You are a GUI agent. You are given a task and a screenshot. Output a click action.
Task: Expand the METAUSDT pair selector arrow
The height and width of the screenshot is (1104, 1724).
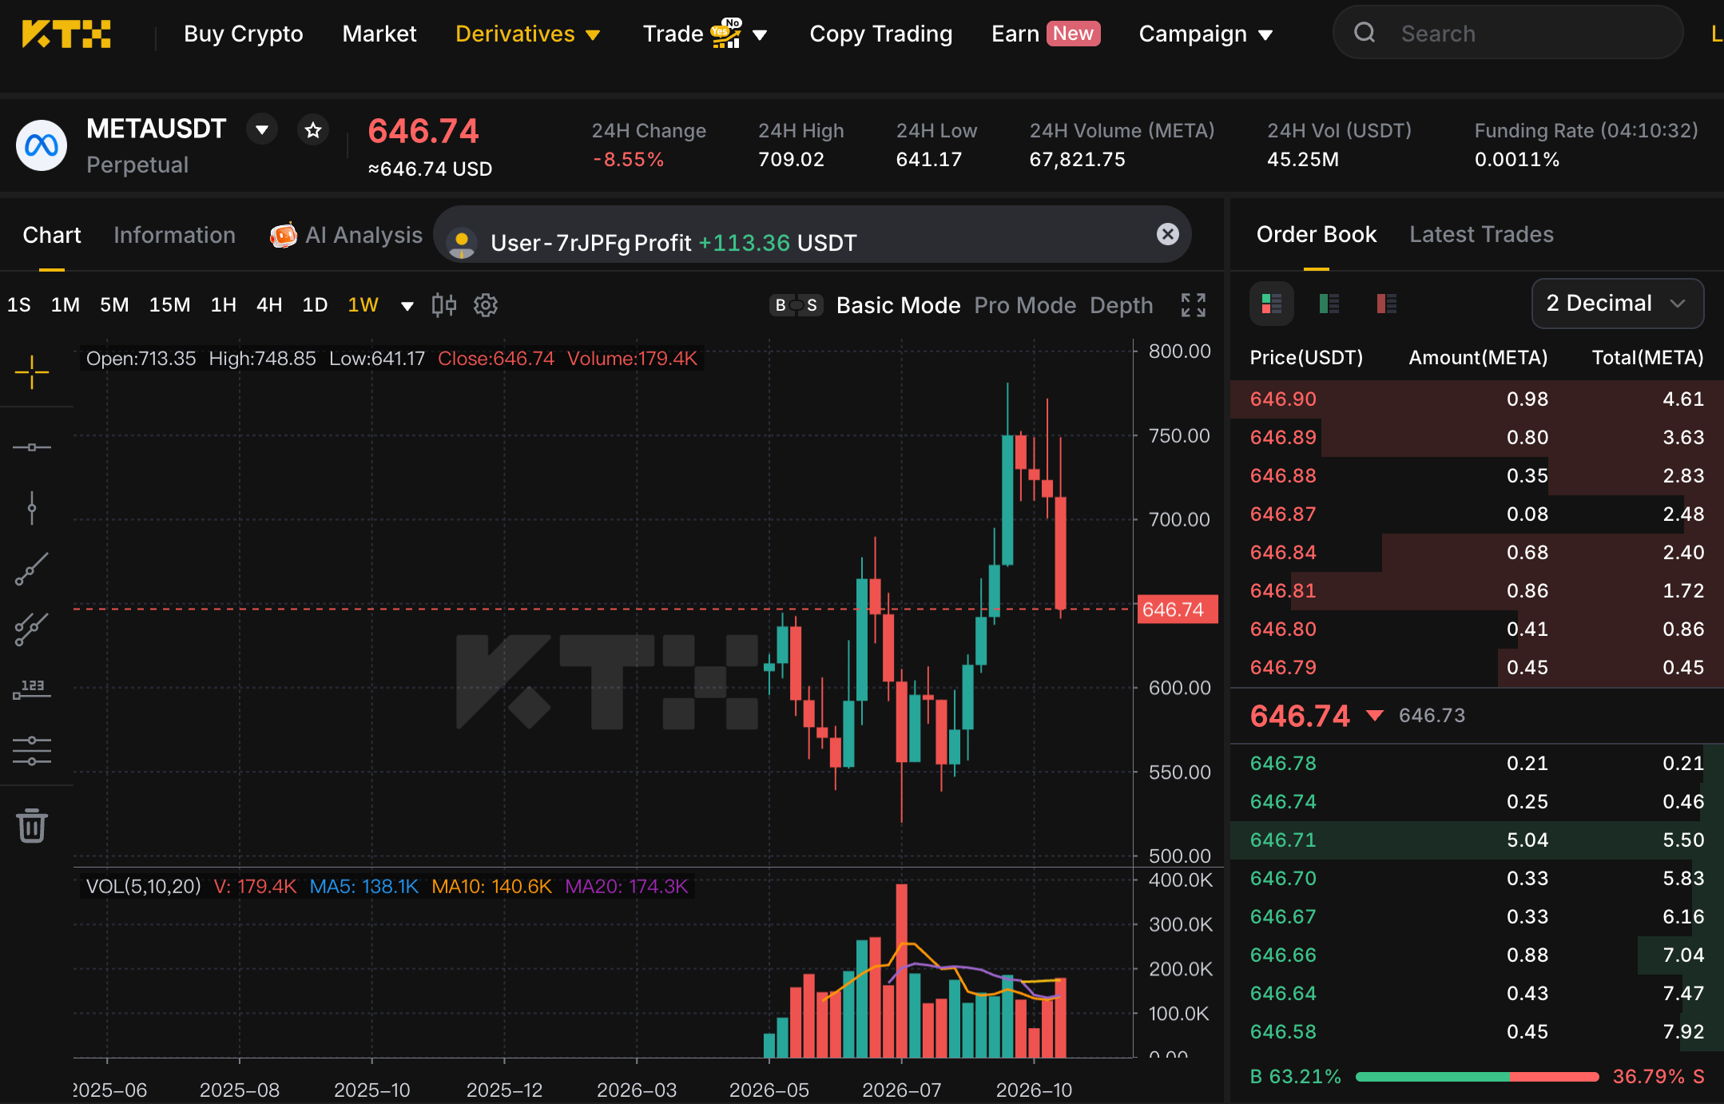point(262,129)
